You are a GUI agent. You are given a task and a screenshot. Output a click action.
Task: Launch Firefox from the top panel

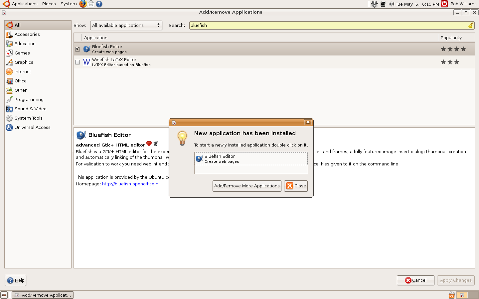tap(83, 4)
